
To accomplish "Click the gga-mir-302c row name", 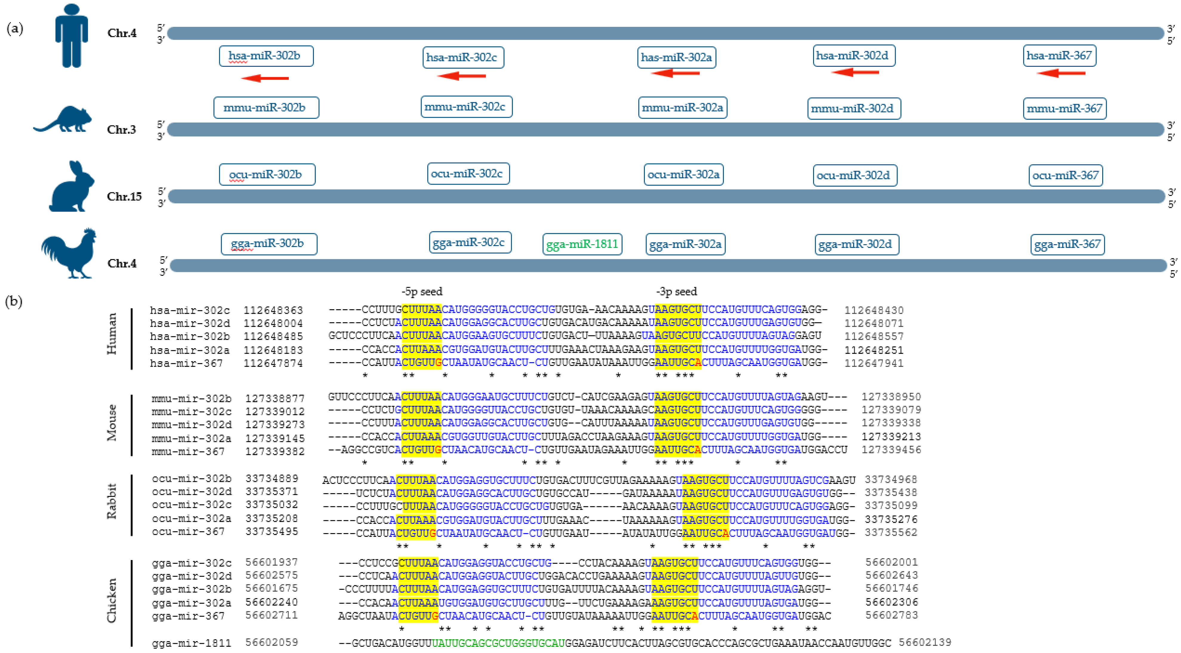I will 192,563.
